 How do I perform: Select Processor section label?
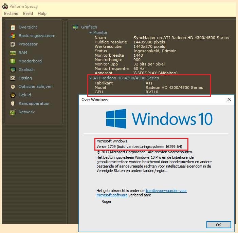[x=28, y=44]
